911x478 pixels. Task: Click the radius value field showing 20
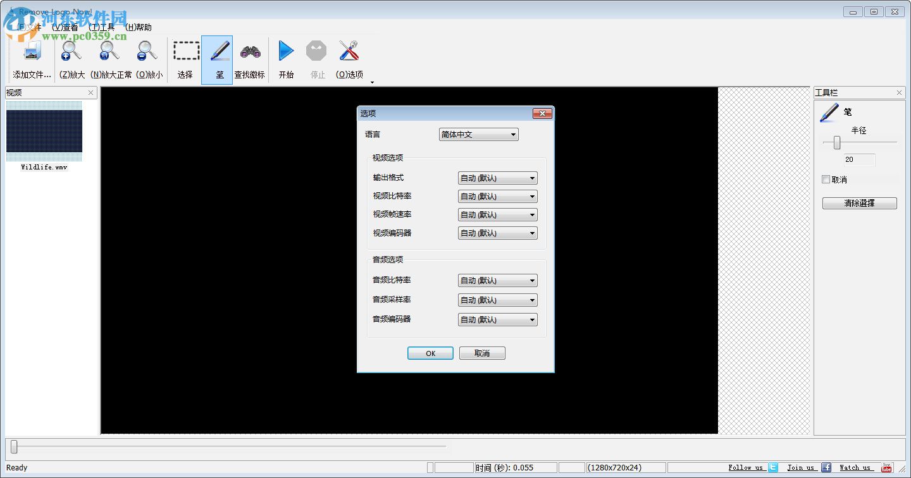pyautogui.click(x=859, y=160)
